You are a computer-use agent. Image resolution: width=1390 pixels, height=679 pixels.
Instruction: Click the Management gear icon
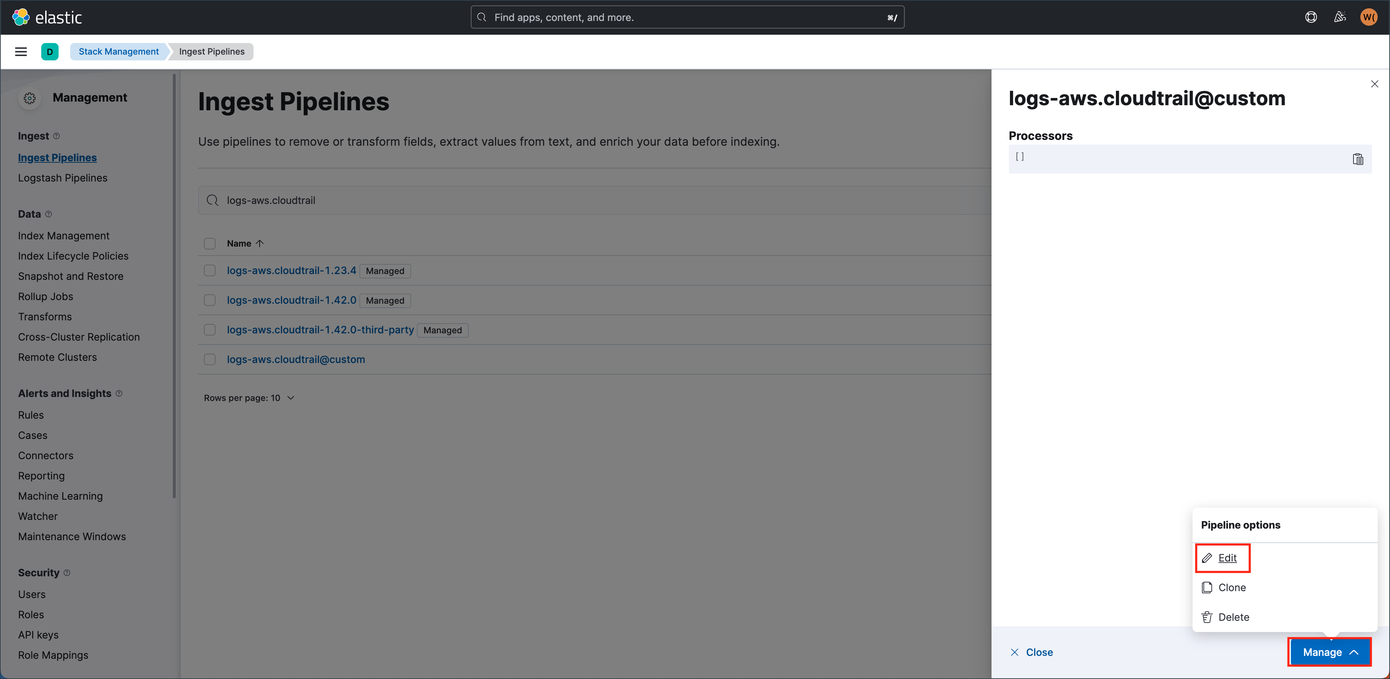[x=30, y=98]
